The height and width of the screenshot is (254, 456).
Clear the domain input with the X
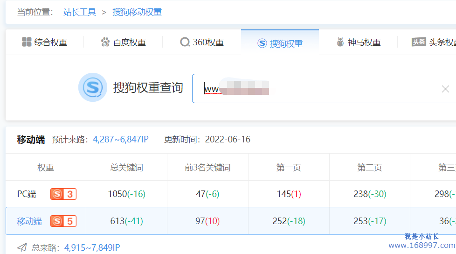coord(445,89)
